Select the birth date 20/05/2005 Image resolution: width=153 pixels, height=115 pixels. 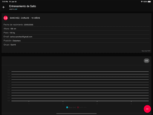click(x=29, y=25)
